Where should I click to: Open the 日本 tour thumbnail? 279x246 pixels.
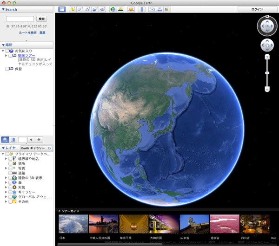tap(73, 224)
